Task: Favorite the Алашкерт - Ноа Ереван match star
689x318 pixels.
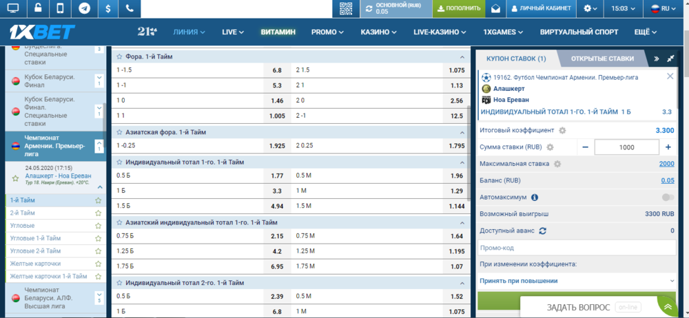Action: click(15, 178)
